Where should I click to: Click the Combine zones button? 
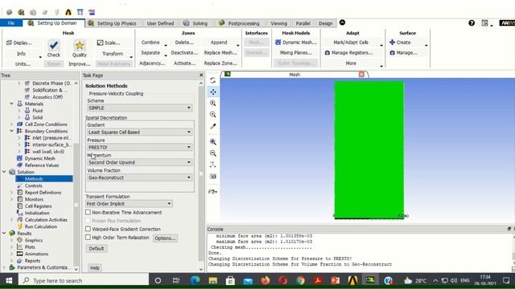tap(150, 43)
